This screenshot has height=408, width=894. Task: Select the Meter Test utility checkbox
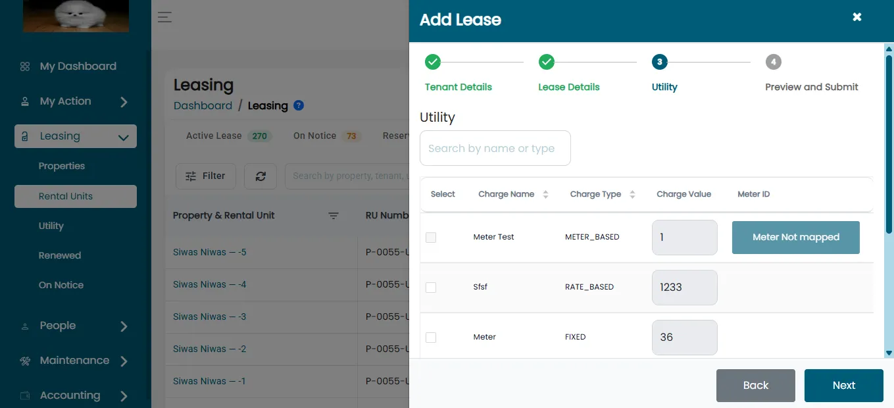[431, 238]
